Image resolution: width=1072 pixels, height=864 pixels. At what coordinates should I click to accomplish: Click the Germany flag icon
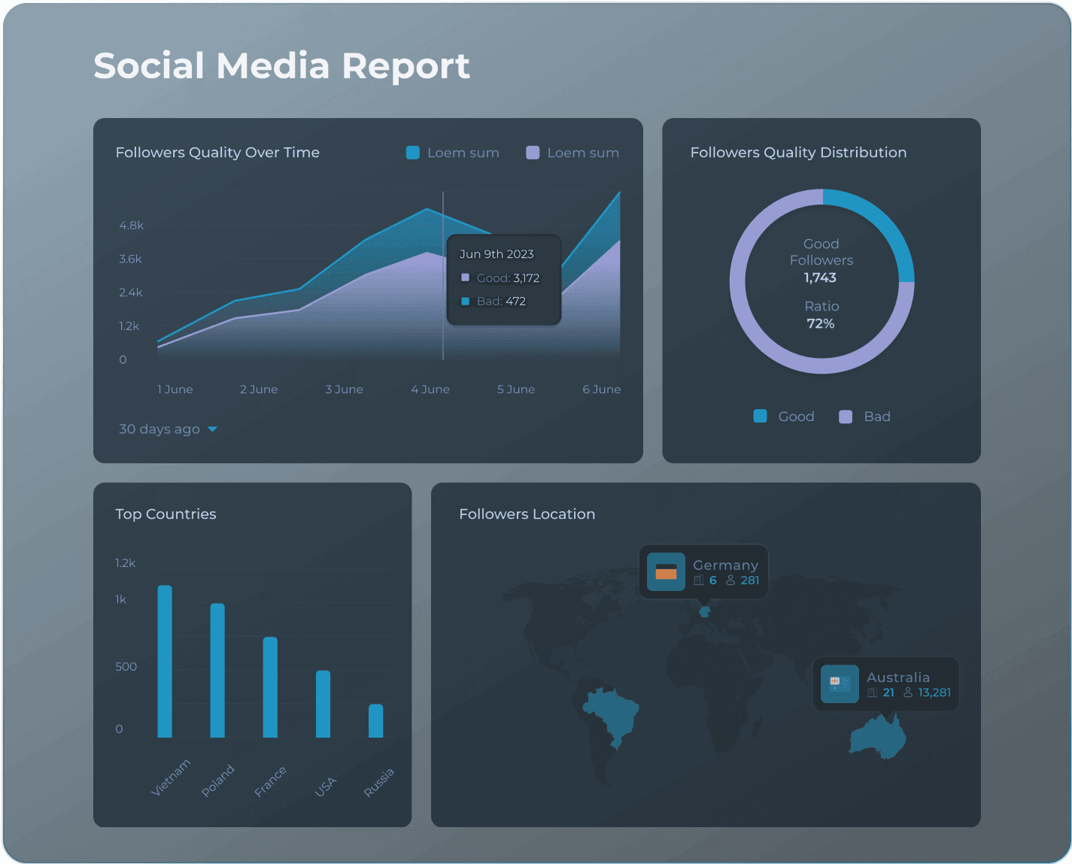click(x=666, y=572)
